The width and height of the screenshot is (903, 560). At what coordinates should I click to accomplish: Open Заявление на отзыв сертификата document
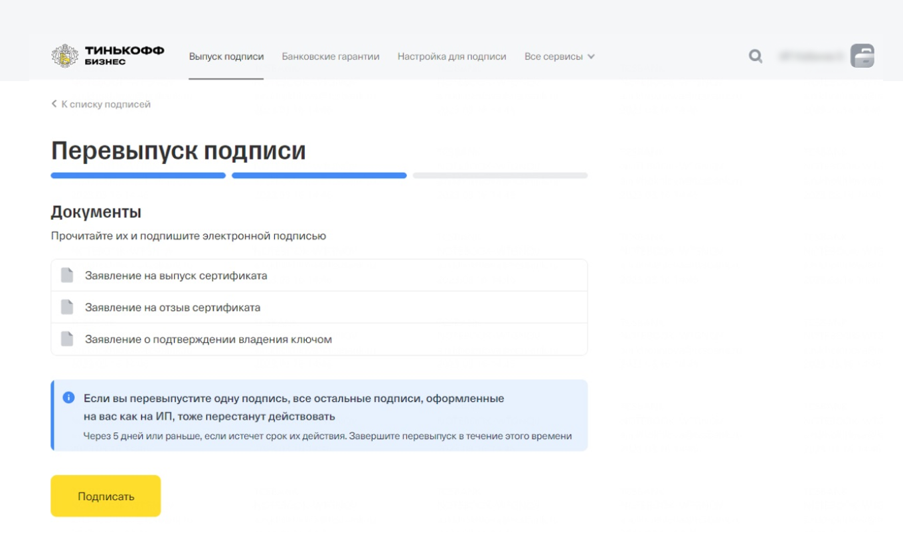[173, 308]
